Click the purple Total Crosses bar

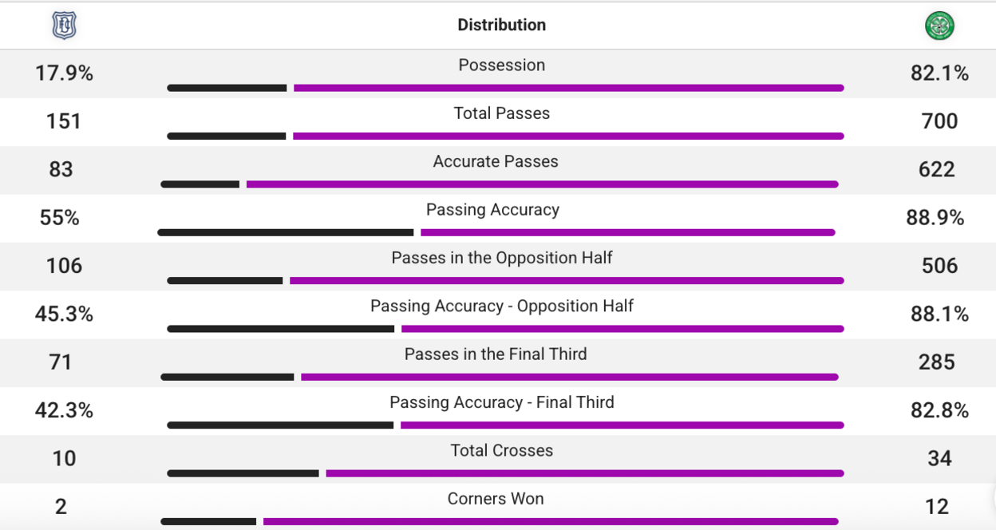click(x=584, y=473)
